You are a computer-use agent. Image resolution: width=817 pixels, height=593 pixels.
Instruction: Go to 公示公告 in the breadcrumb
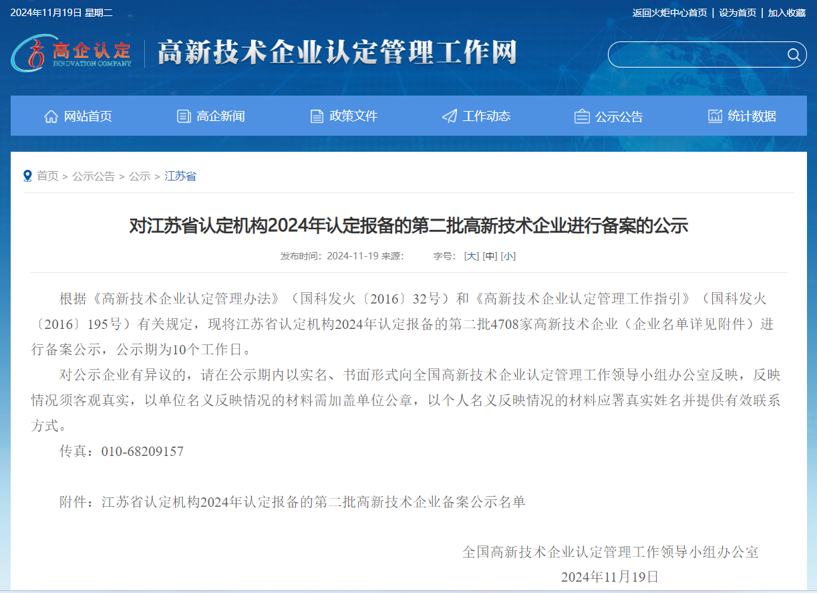click(x=94, y=176)
